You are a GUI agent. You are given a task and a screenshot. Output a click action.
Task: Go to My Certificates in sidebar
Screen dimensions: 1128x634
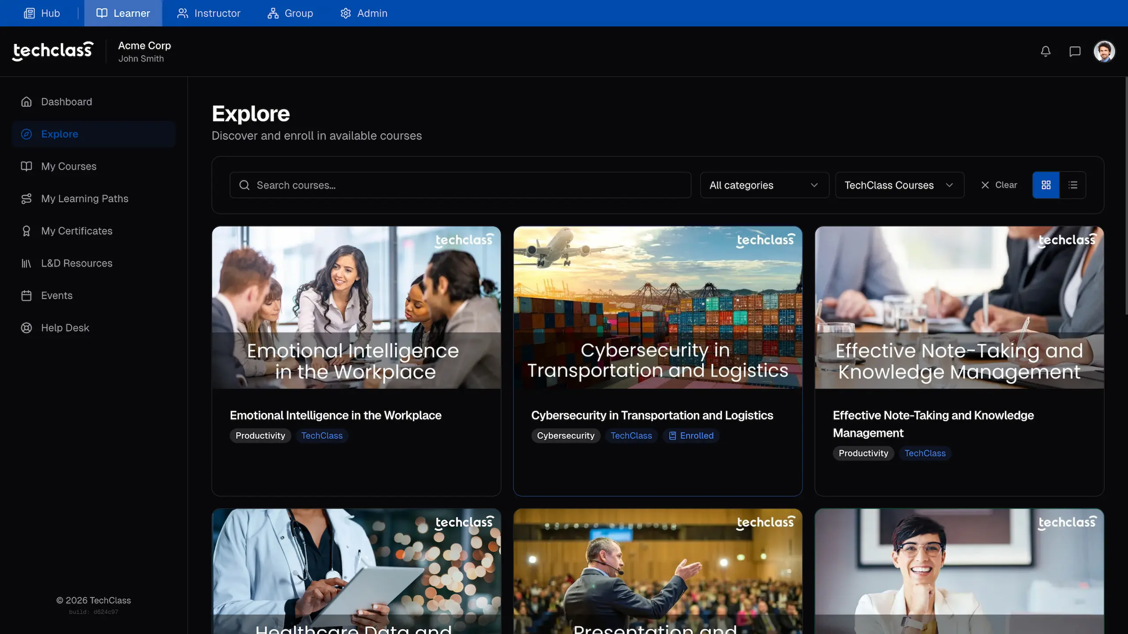pos(76,231)
